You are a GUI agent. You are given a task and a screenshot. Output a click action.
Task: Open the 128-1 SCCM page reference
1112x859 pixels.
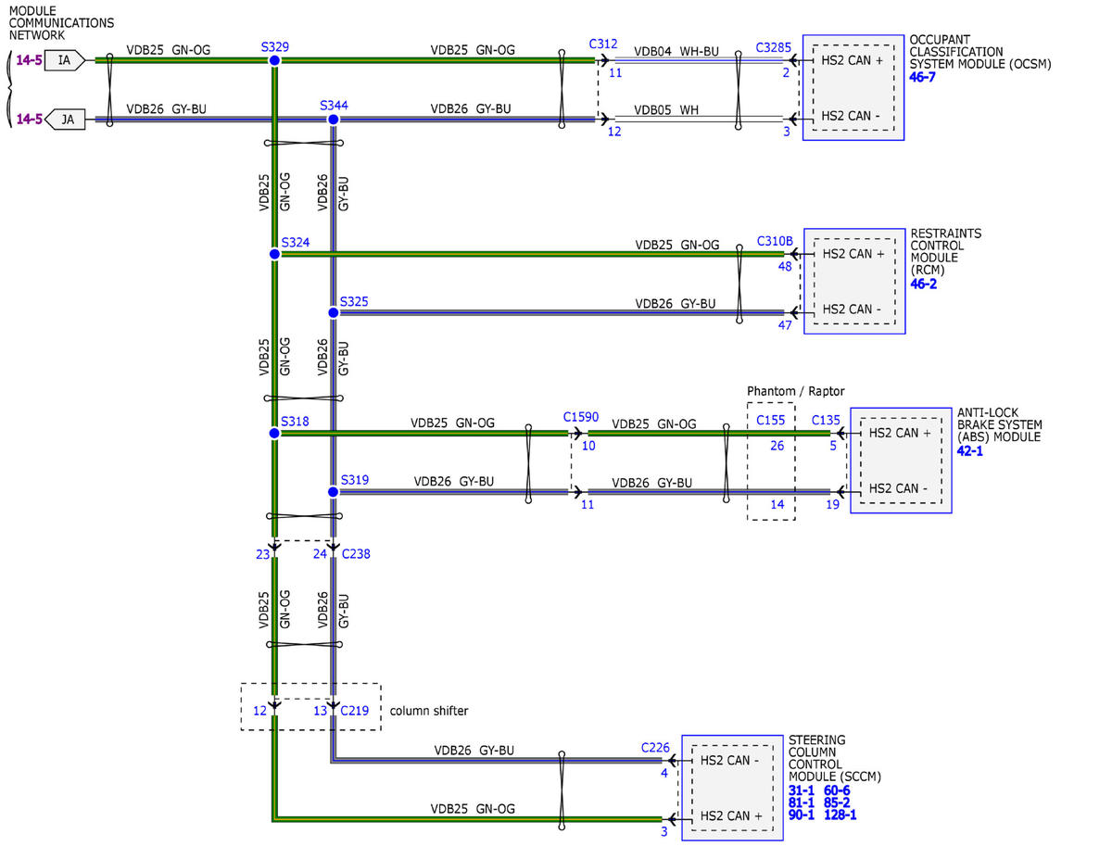click(840, 815)
